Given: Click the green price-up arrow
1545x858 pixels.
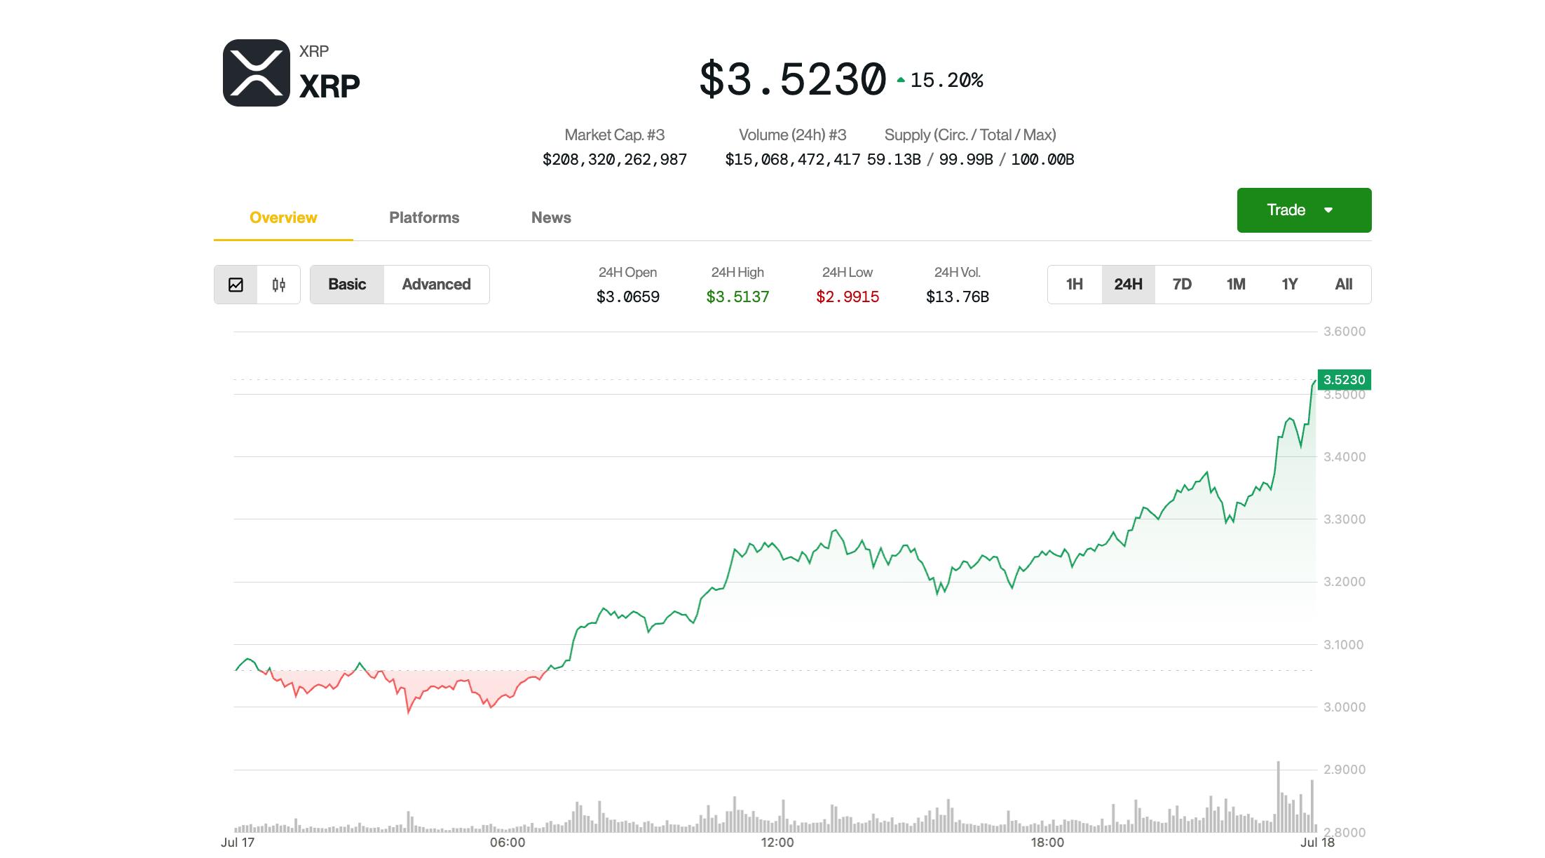Looking at the screenshot, I should point(901,79).
